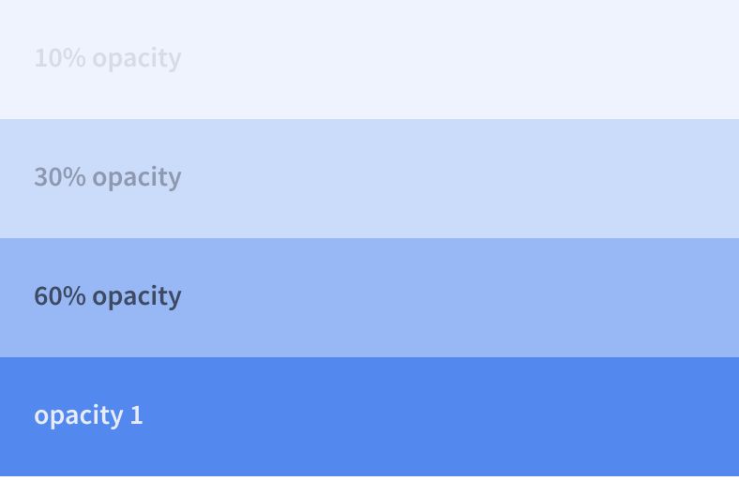Screen dimensions: 739x481
Task: Click word 'opacity' in the 30% label
Action: pos(137,178)
